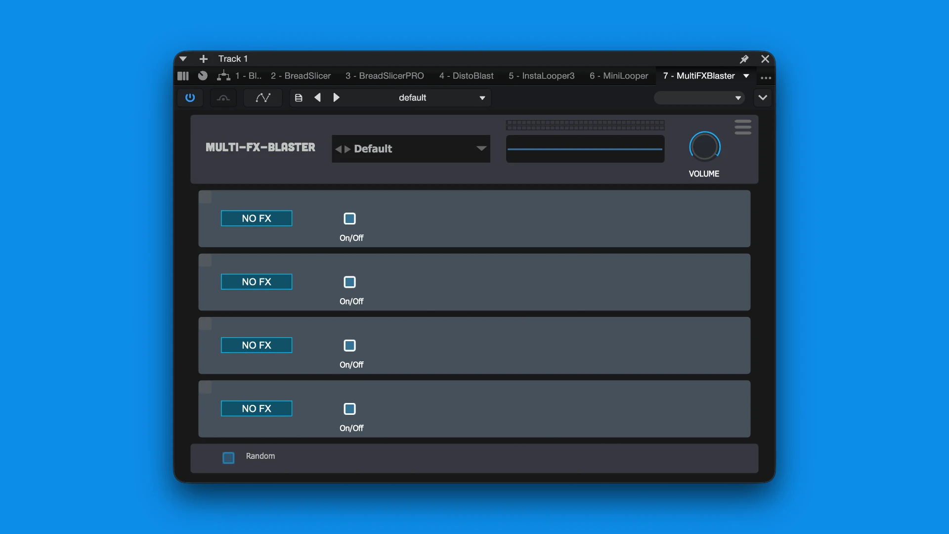This screenshot has width=949, height=534.
Task: Enable On/Off checkbox in fourth FX slot
Action: 350,409
